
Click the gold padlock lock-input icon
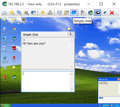coord(43,13)
